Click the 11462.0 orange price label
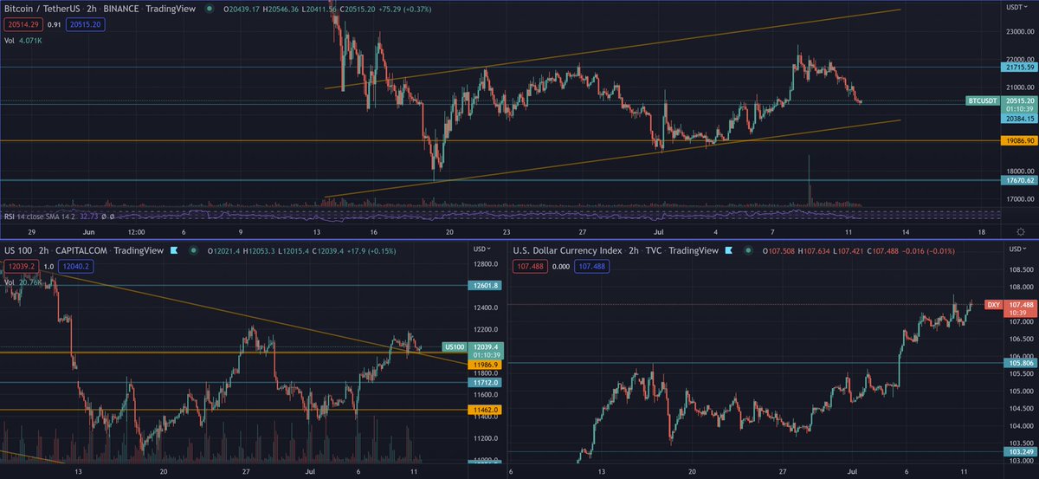Screen dimensions: 1039x479 [x=485, y=410]
